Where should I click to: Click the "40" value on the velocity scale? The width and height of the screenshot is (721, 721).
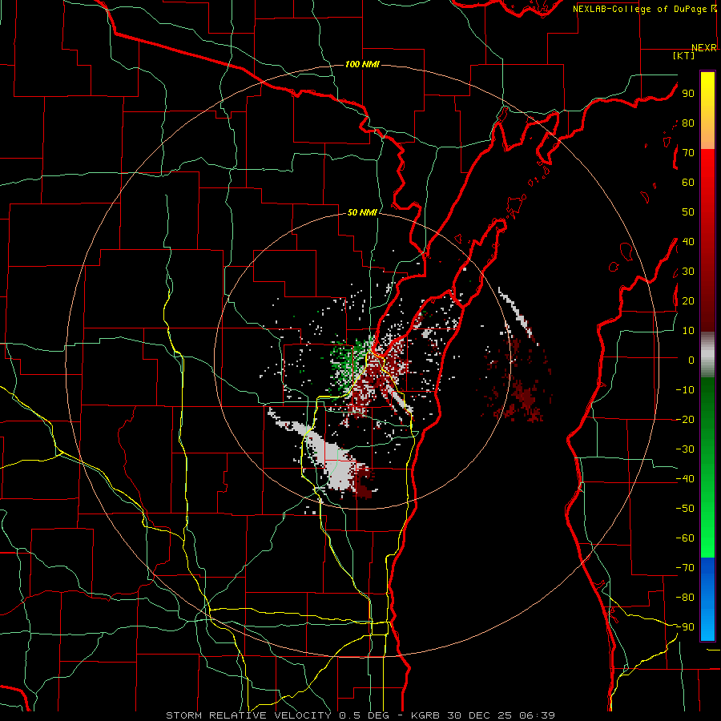[688, 241]
